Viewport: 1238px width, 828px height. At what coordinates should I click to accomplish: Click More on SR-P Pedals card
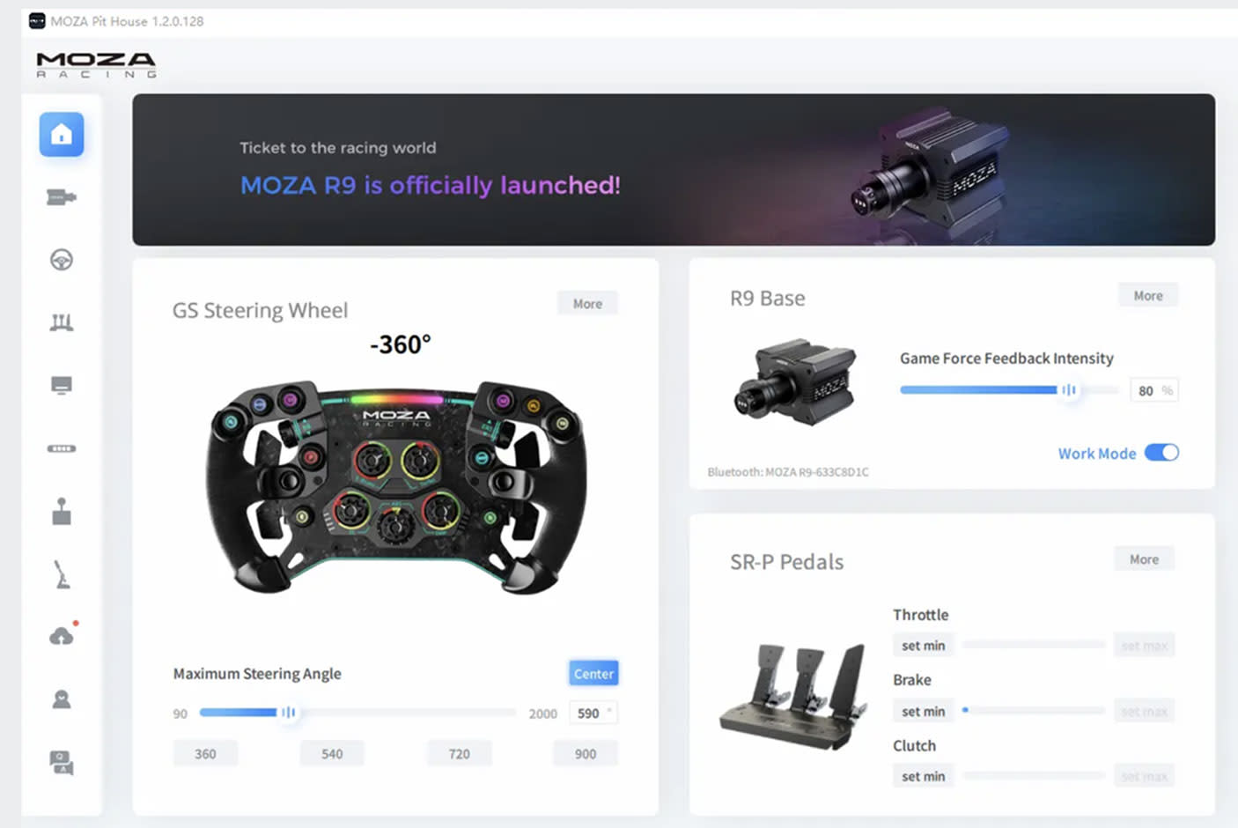pos(1144,559)
